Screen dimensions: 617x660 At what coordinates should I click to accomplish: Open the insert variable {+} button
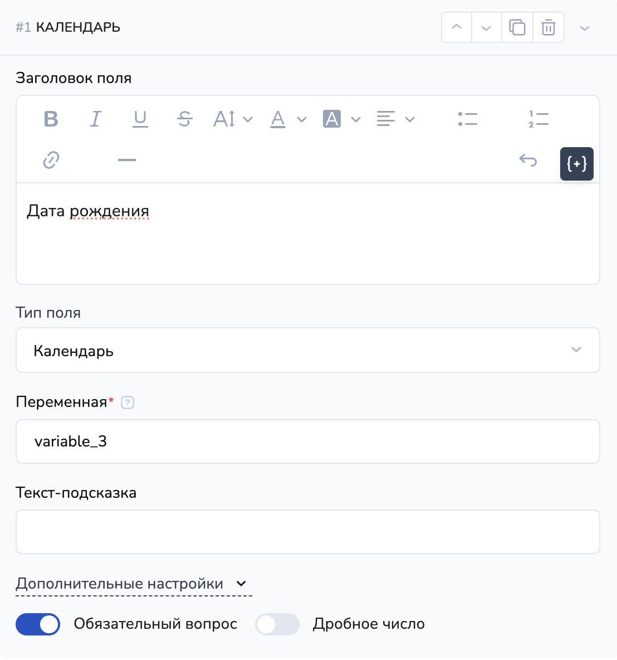576,164
